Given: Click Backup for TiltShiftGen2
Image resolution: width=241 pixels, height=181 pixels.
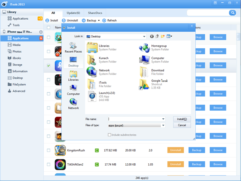Looking at the screenshot, I should pos(196,164).
